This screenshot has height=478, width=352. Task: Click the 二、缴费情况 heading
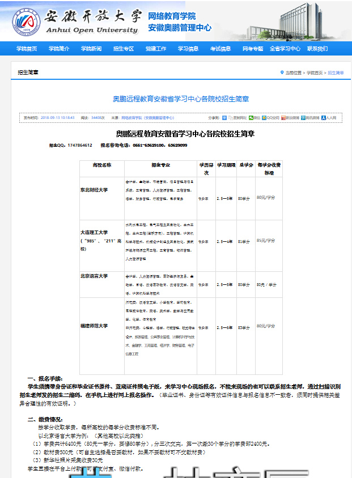click(x=45, y=420)
